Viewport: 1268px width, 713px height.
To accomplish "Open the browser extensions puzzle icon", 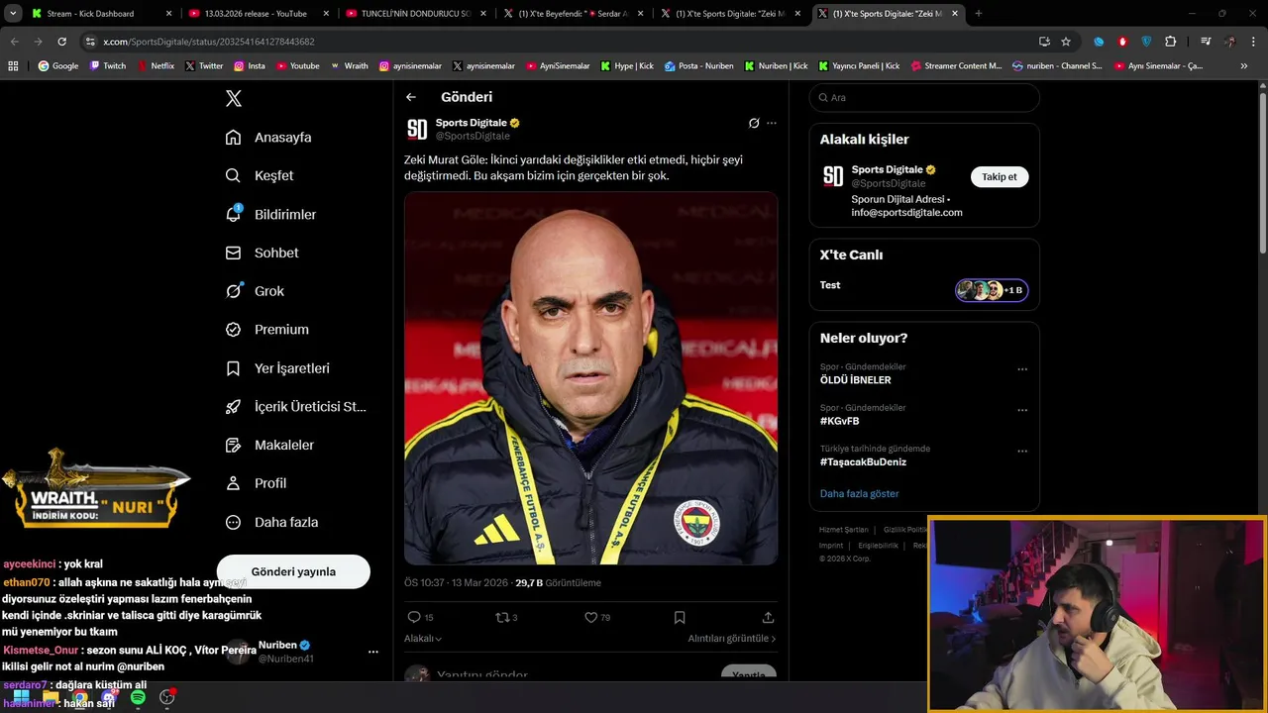I will point(1170,42).
